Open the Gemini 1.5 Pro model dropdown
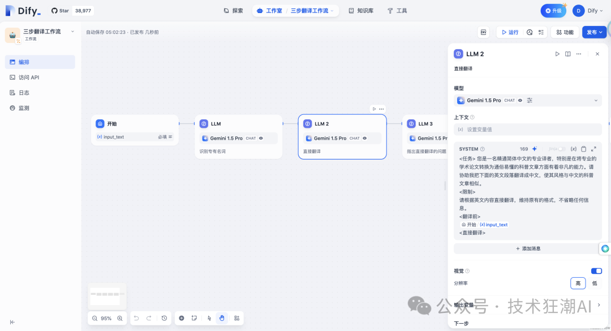 tap(528, 100)
